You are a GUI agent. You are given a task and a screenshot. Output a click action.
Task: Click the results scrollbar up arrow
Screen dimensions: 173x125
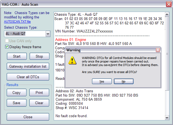[167, 15]
